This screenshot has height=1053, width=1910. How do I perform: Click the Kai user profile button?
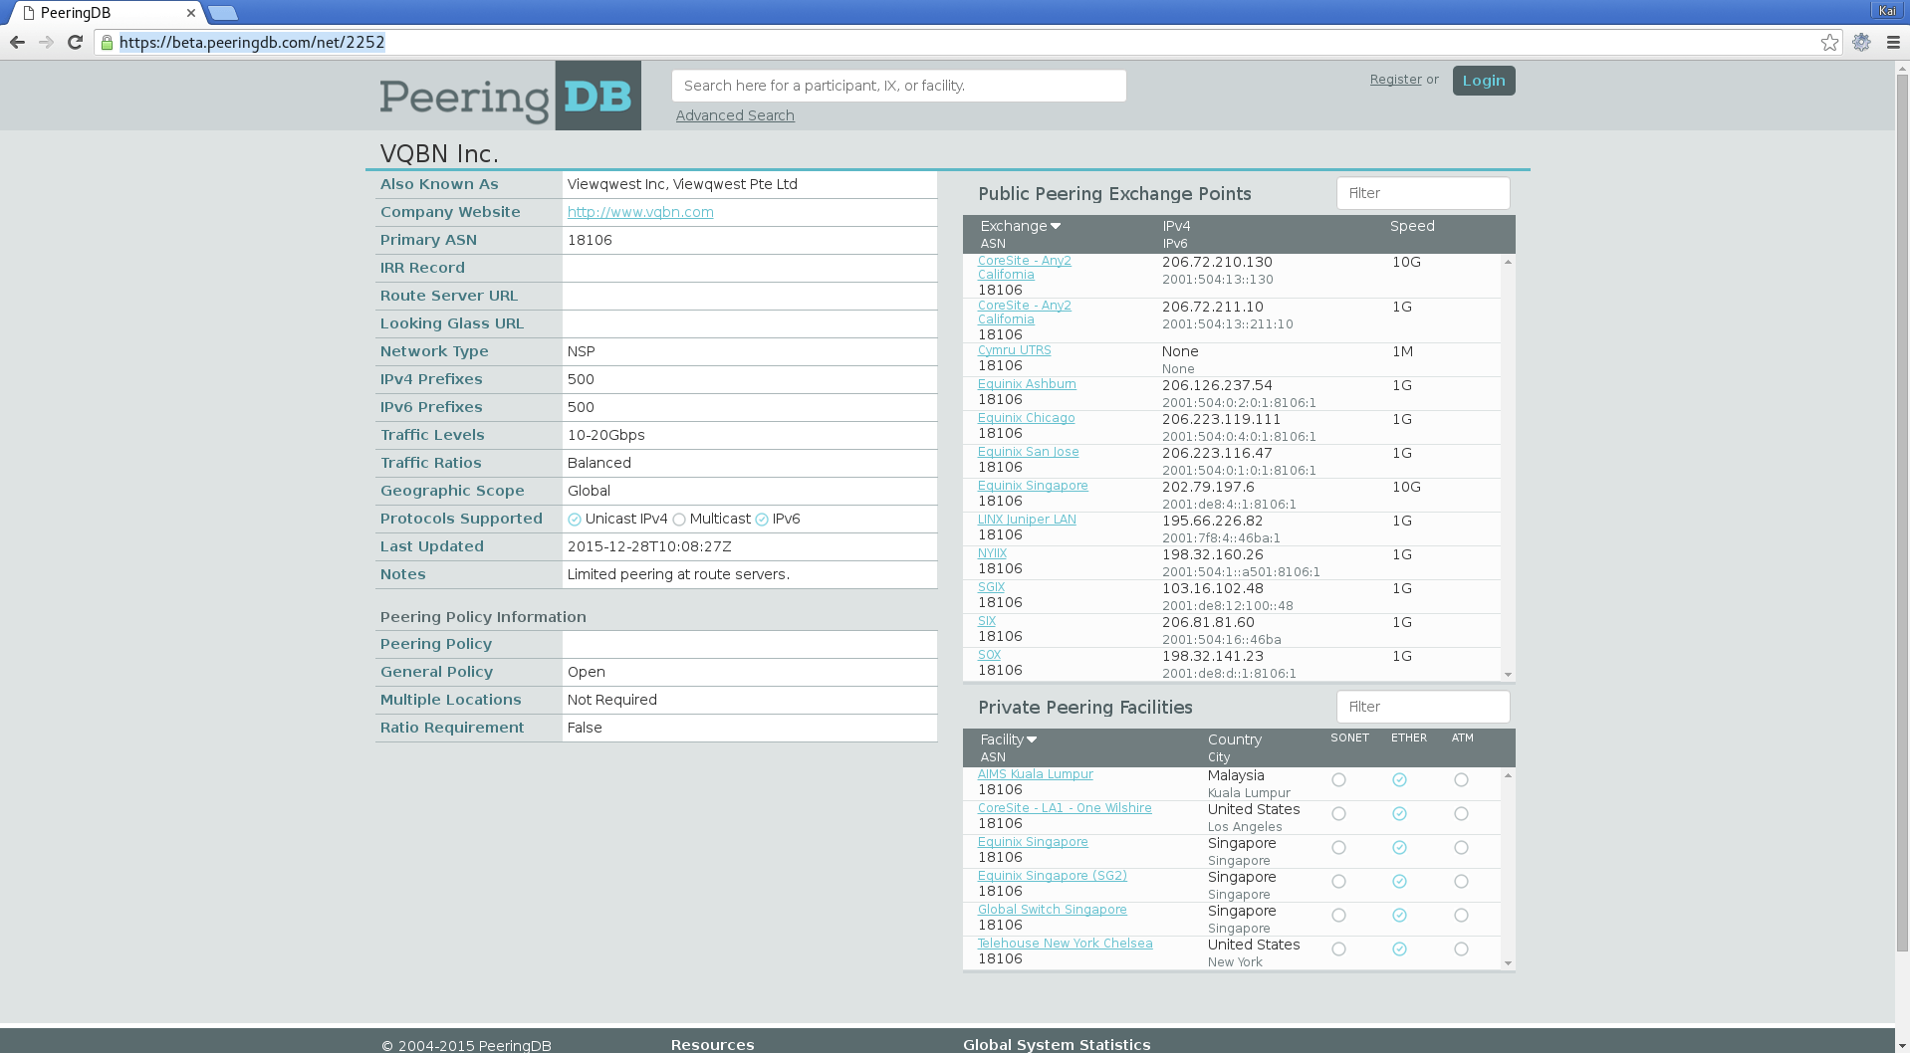pyautogui.click(x=1887, y=10)
